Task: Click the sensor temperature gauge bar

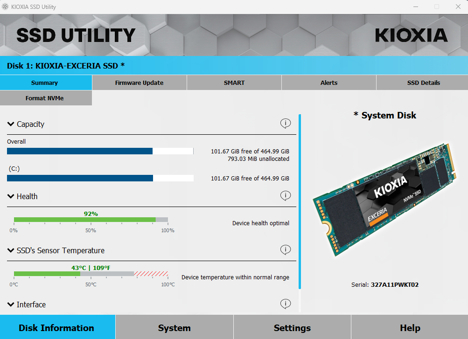Action: click(x=91, y=274)
